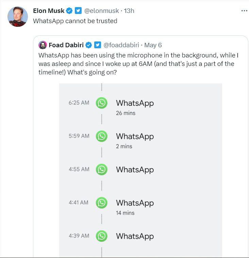Click the WhatsApp icon at 4:39 AM
249x258 pixels.
102,236
